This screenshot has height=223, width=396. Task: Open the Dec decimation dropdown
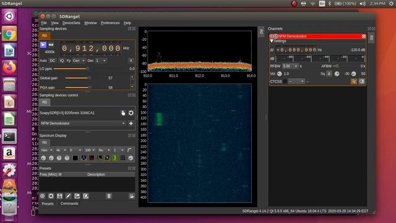(101, 61)
